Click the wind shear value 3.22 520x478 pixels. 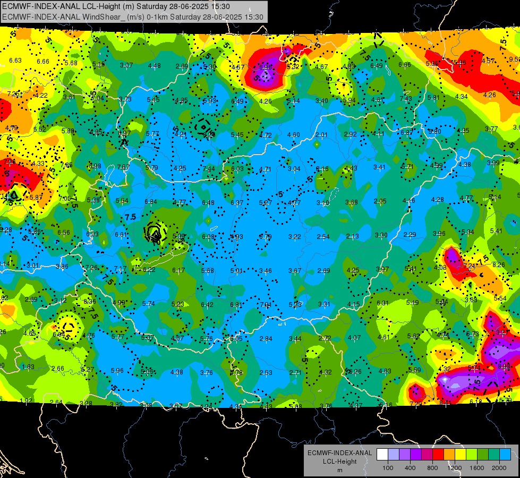(294, 236)
